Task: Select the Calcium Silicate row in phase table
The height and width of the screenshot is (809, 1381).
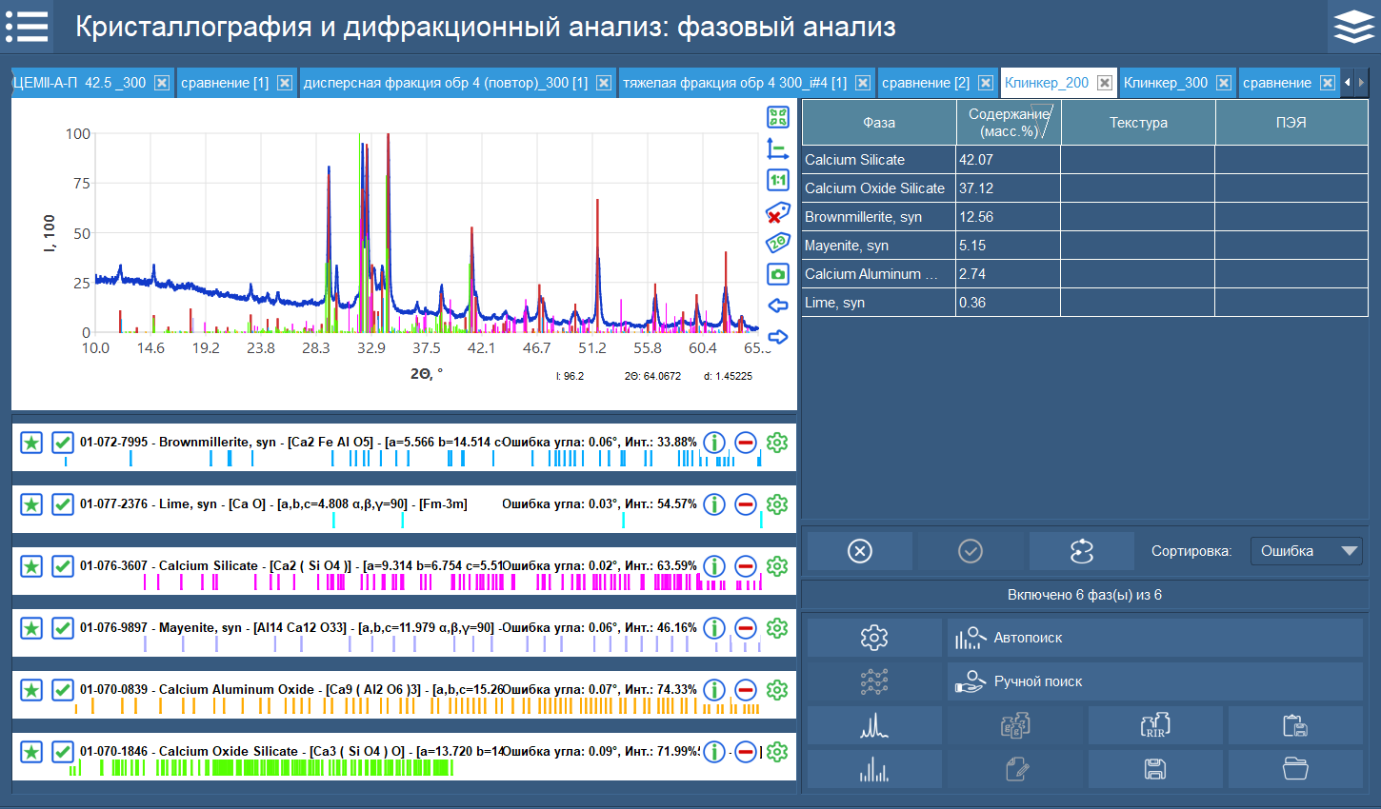Action: (x=876, y=159)
